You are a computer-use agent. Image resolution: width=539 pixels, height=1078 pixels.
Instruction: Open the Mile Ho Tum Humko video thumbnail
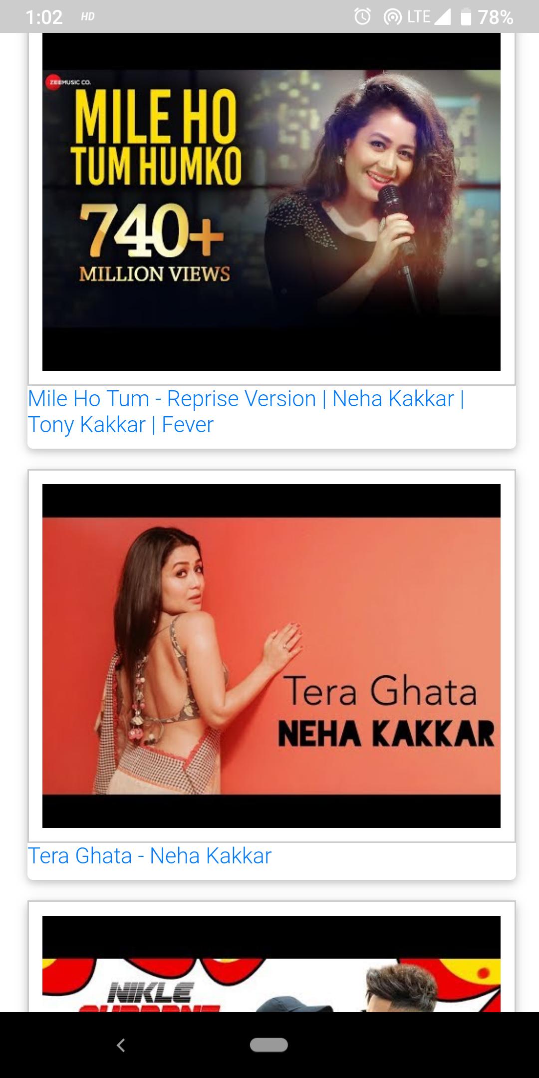tap(271, 202)
